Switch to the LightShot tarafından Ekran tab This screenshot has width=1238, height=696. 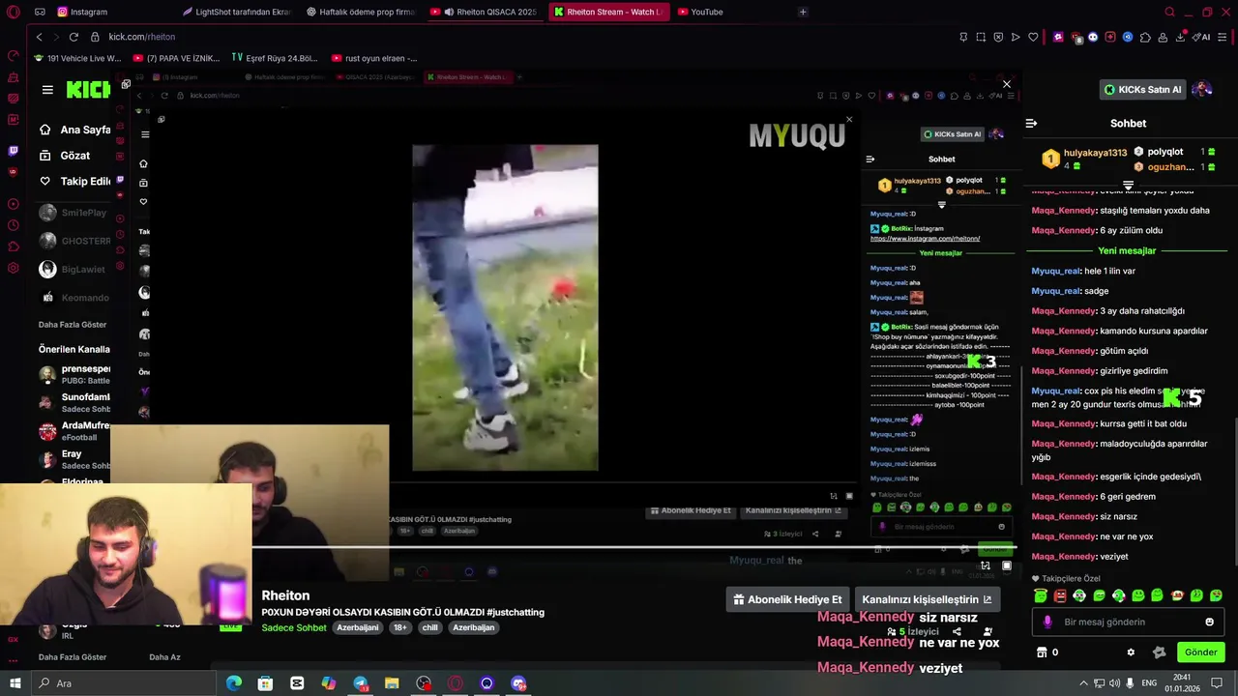[x=235, y=12]
